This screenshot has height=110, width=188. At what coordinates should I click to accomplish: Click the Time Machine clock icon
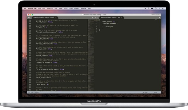coord(156,9)
